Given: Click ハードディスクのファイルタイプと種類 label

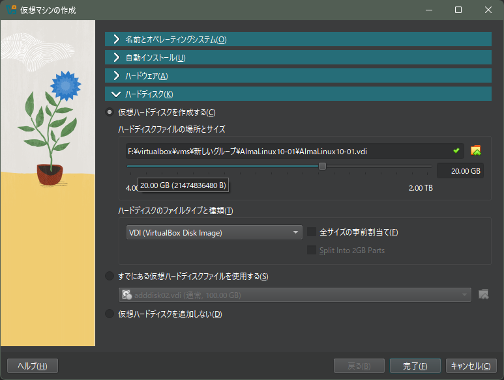Looking at the screenshot, I should coord(175,211).
